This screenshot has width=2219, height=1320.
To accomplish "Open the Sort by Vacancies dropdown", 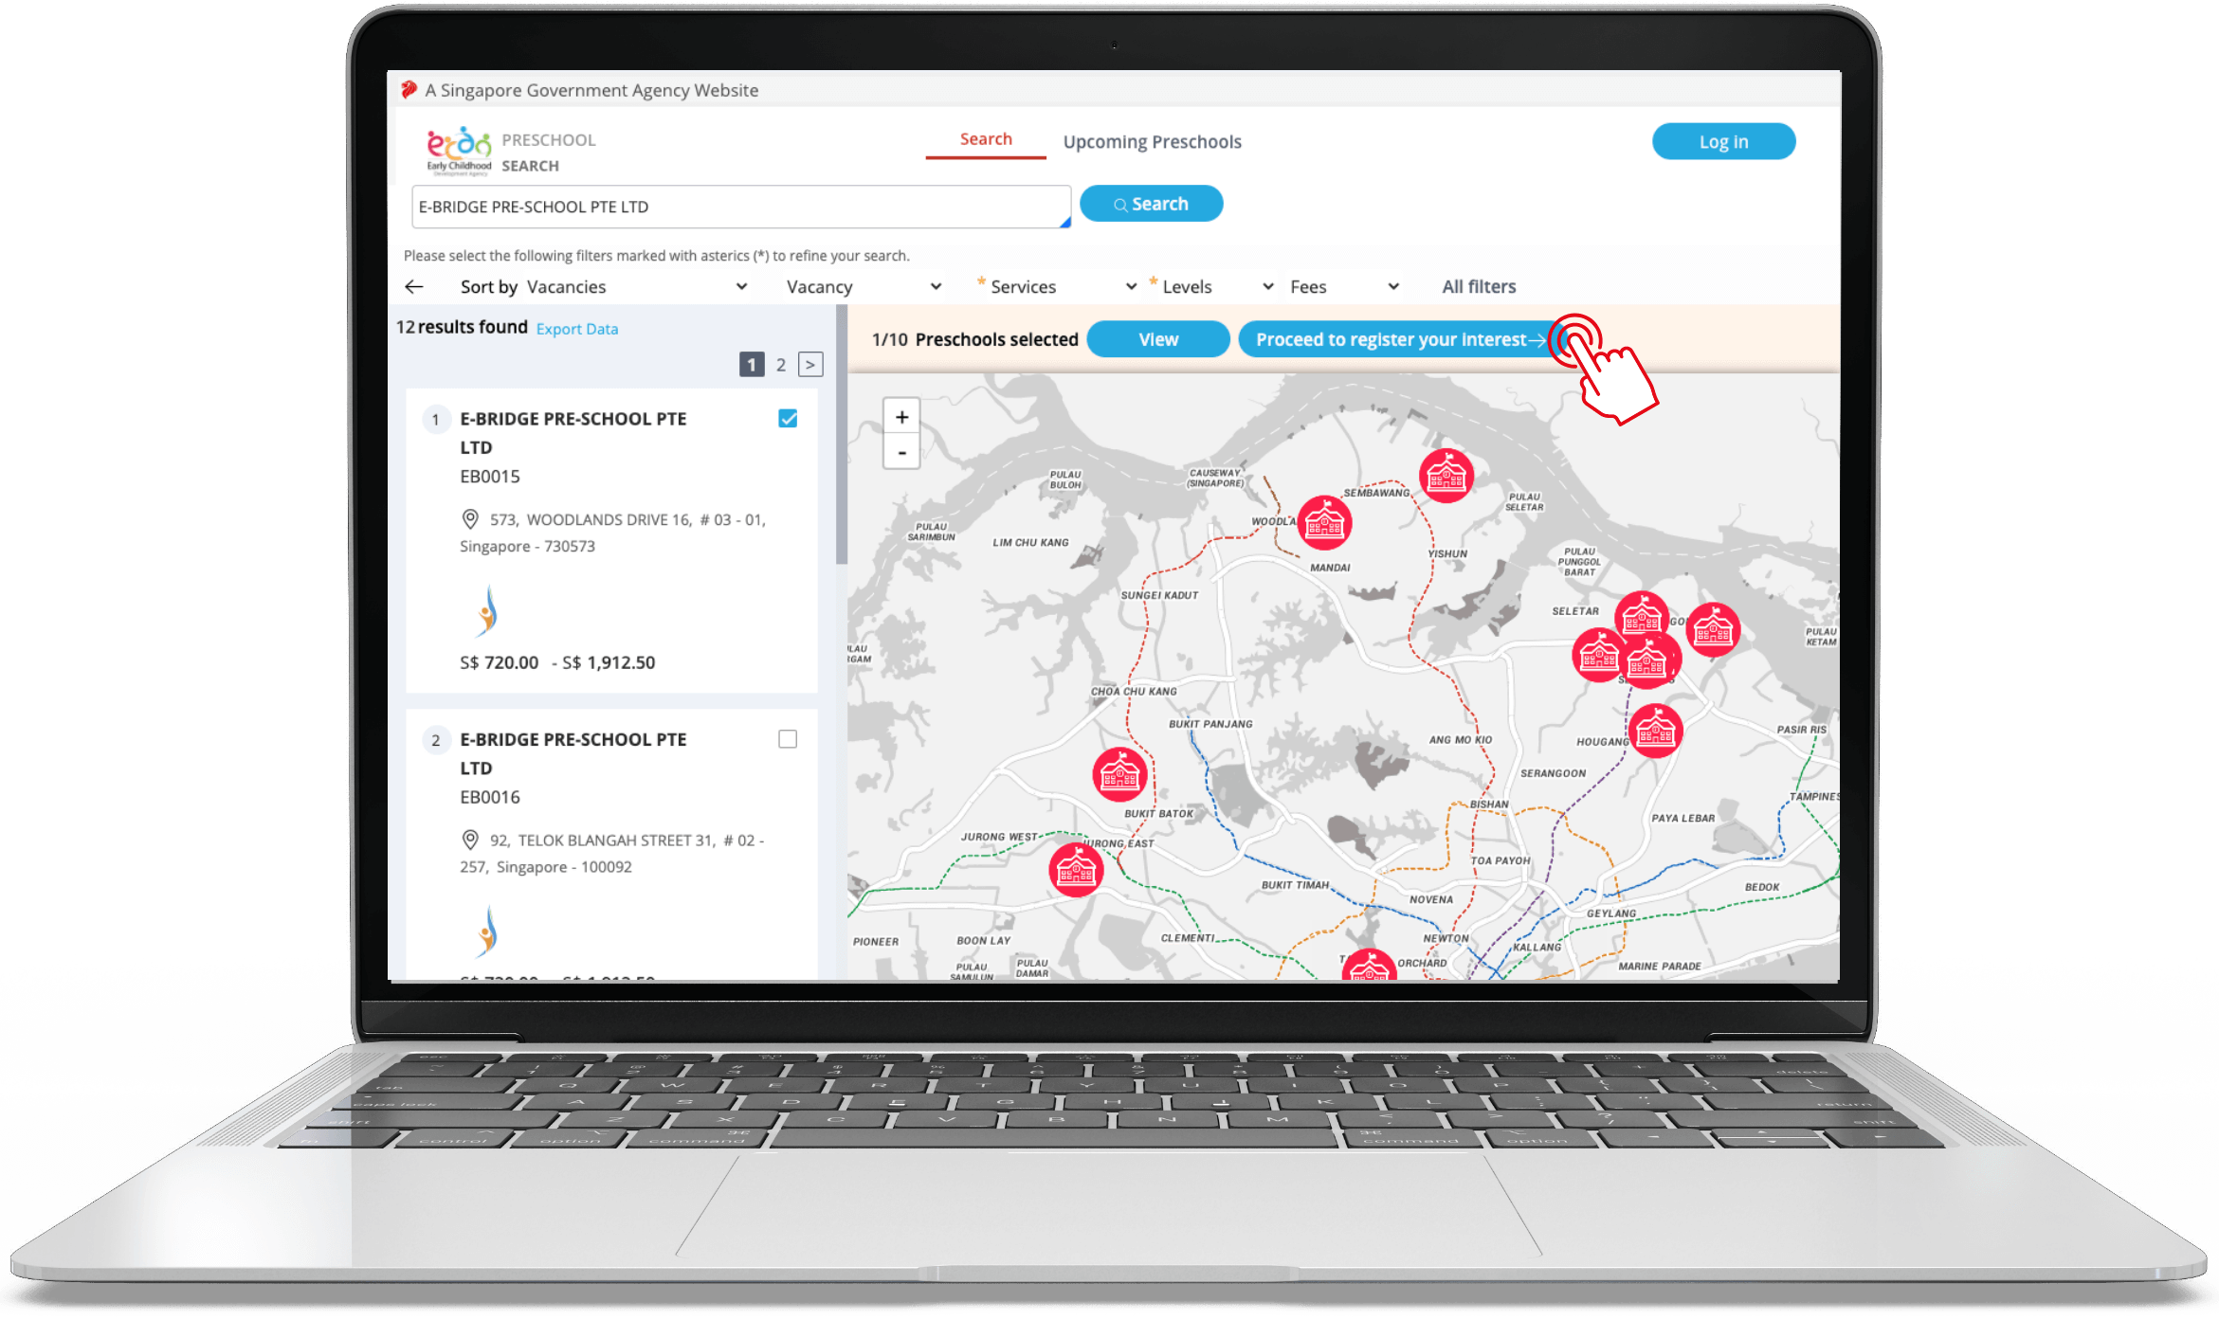I will [x=637, y=286].
